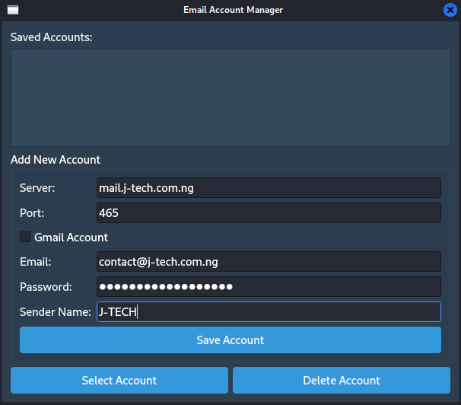461x405 pixels.
Task: Click the Gmail Account checkbox label text
Action: (x=71, y=237)
